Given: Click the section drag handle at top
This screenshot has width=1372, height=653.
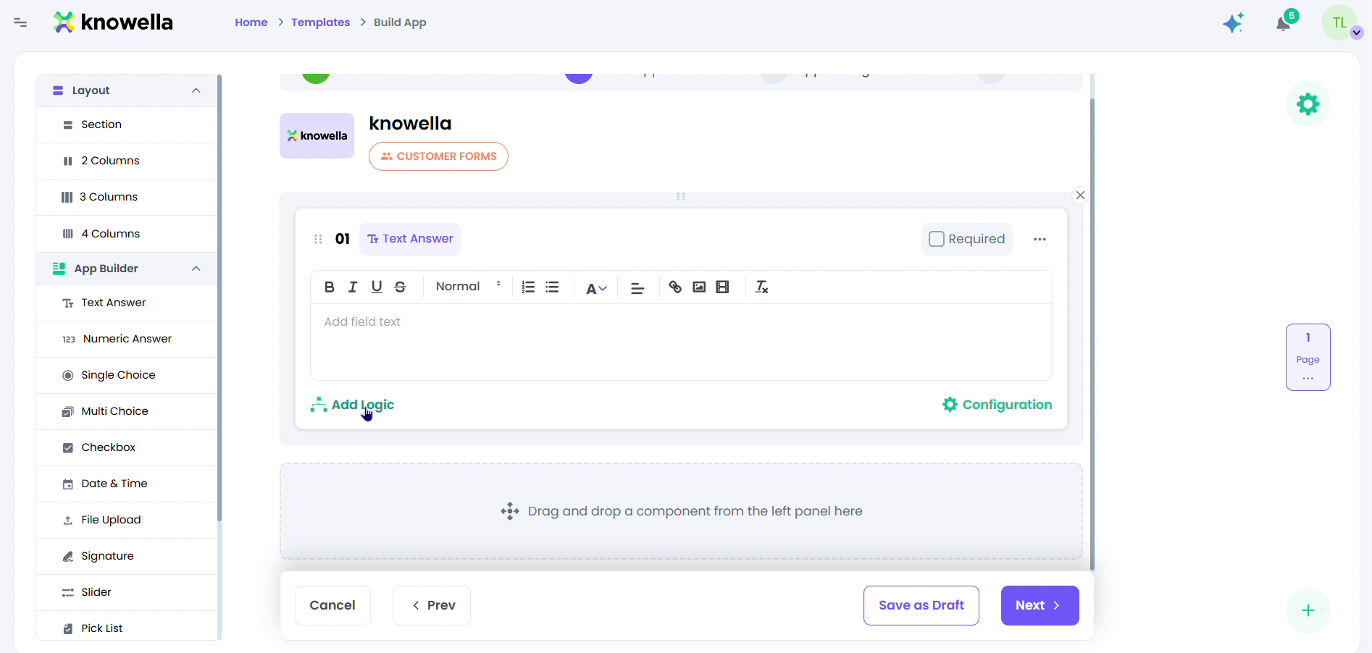Looking at the screenshot, I should [x=681, y=196].
